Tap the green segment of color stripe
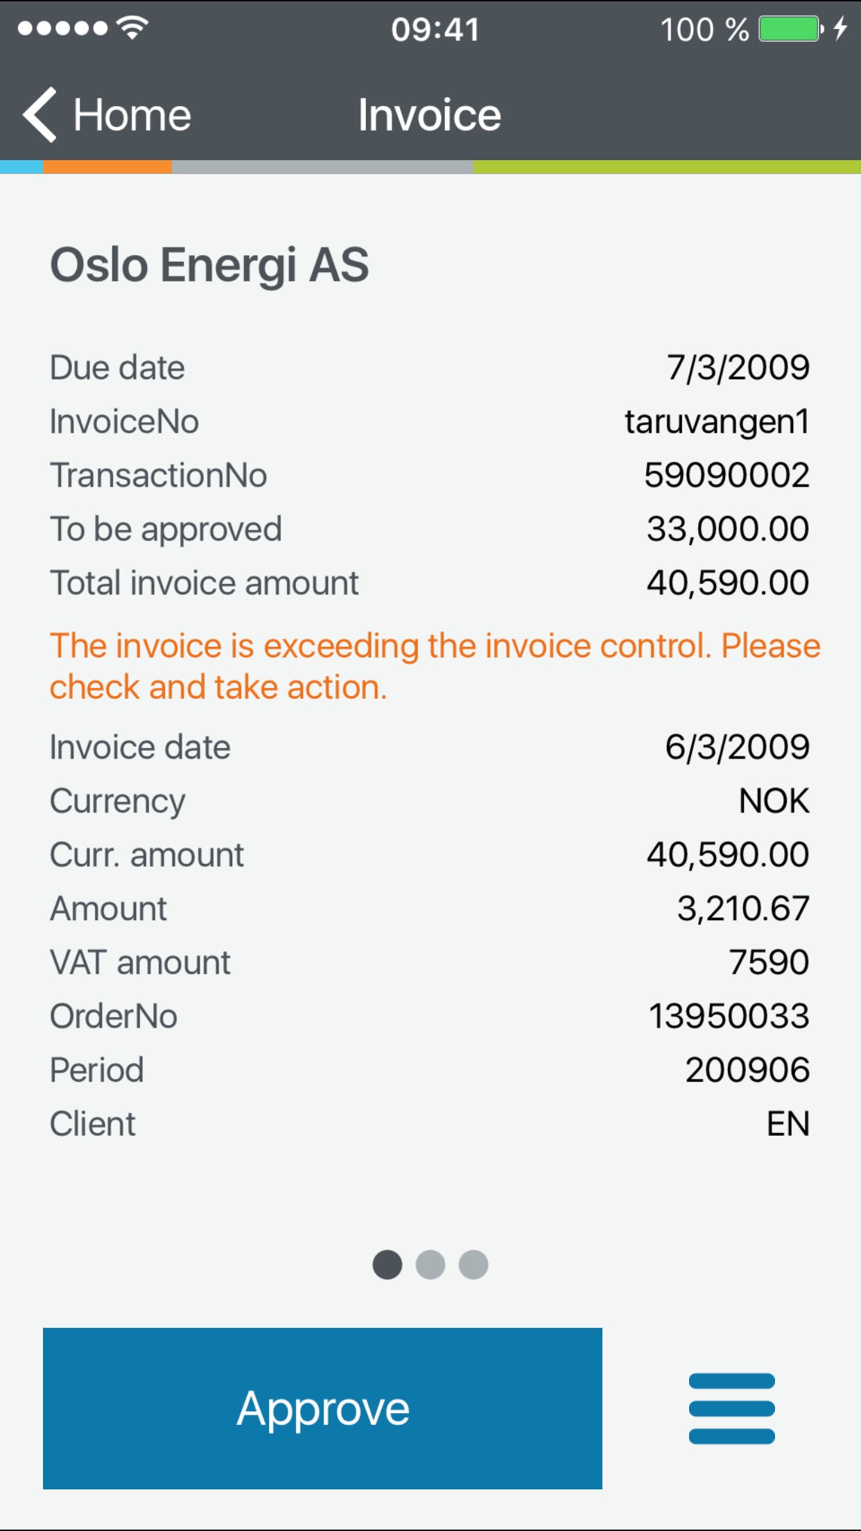The height and width of the screenshot is (1531, 861). coord(667,167)
